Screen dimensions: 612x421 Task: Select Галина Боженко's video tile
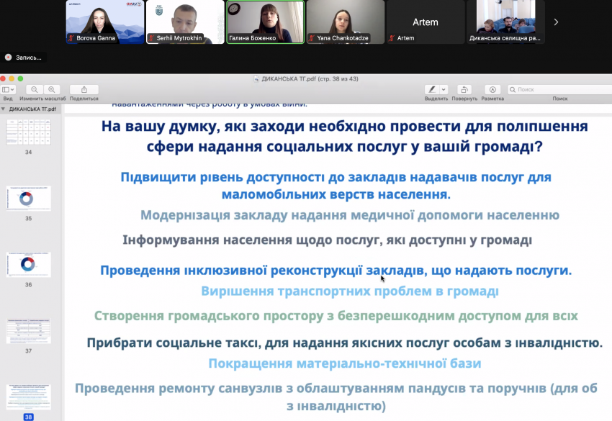click(x=266, y=22)
